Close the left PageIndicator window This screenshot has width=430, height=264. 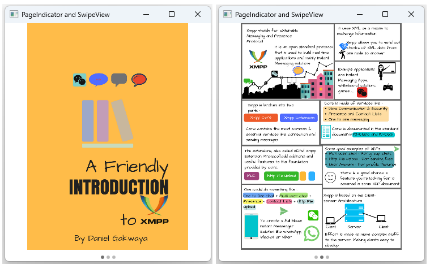(x=198, y=14)
